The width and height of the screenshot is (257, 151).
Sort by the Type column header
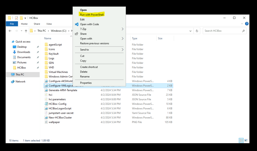pos(135,38)
